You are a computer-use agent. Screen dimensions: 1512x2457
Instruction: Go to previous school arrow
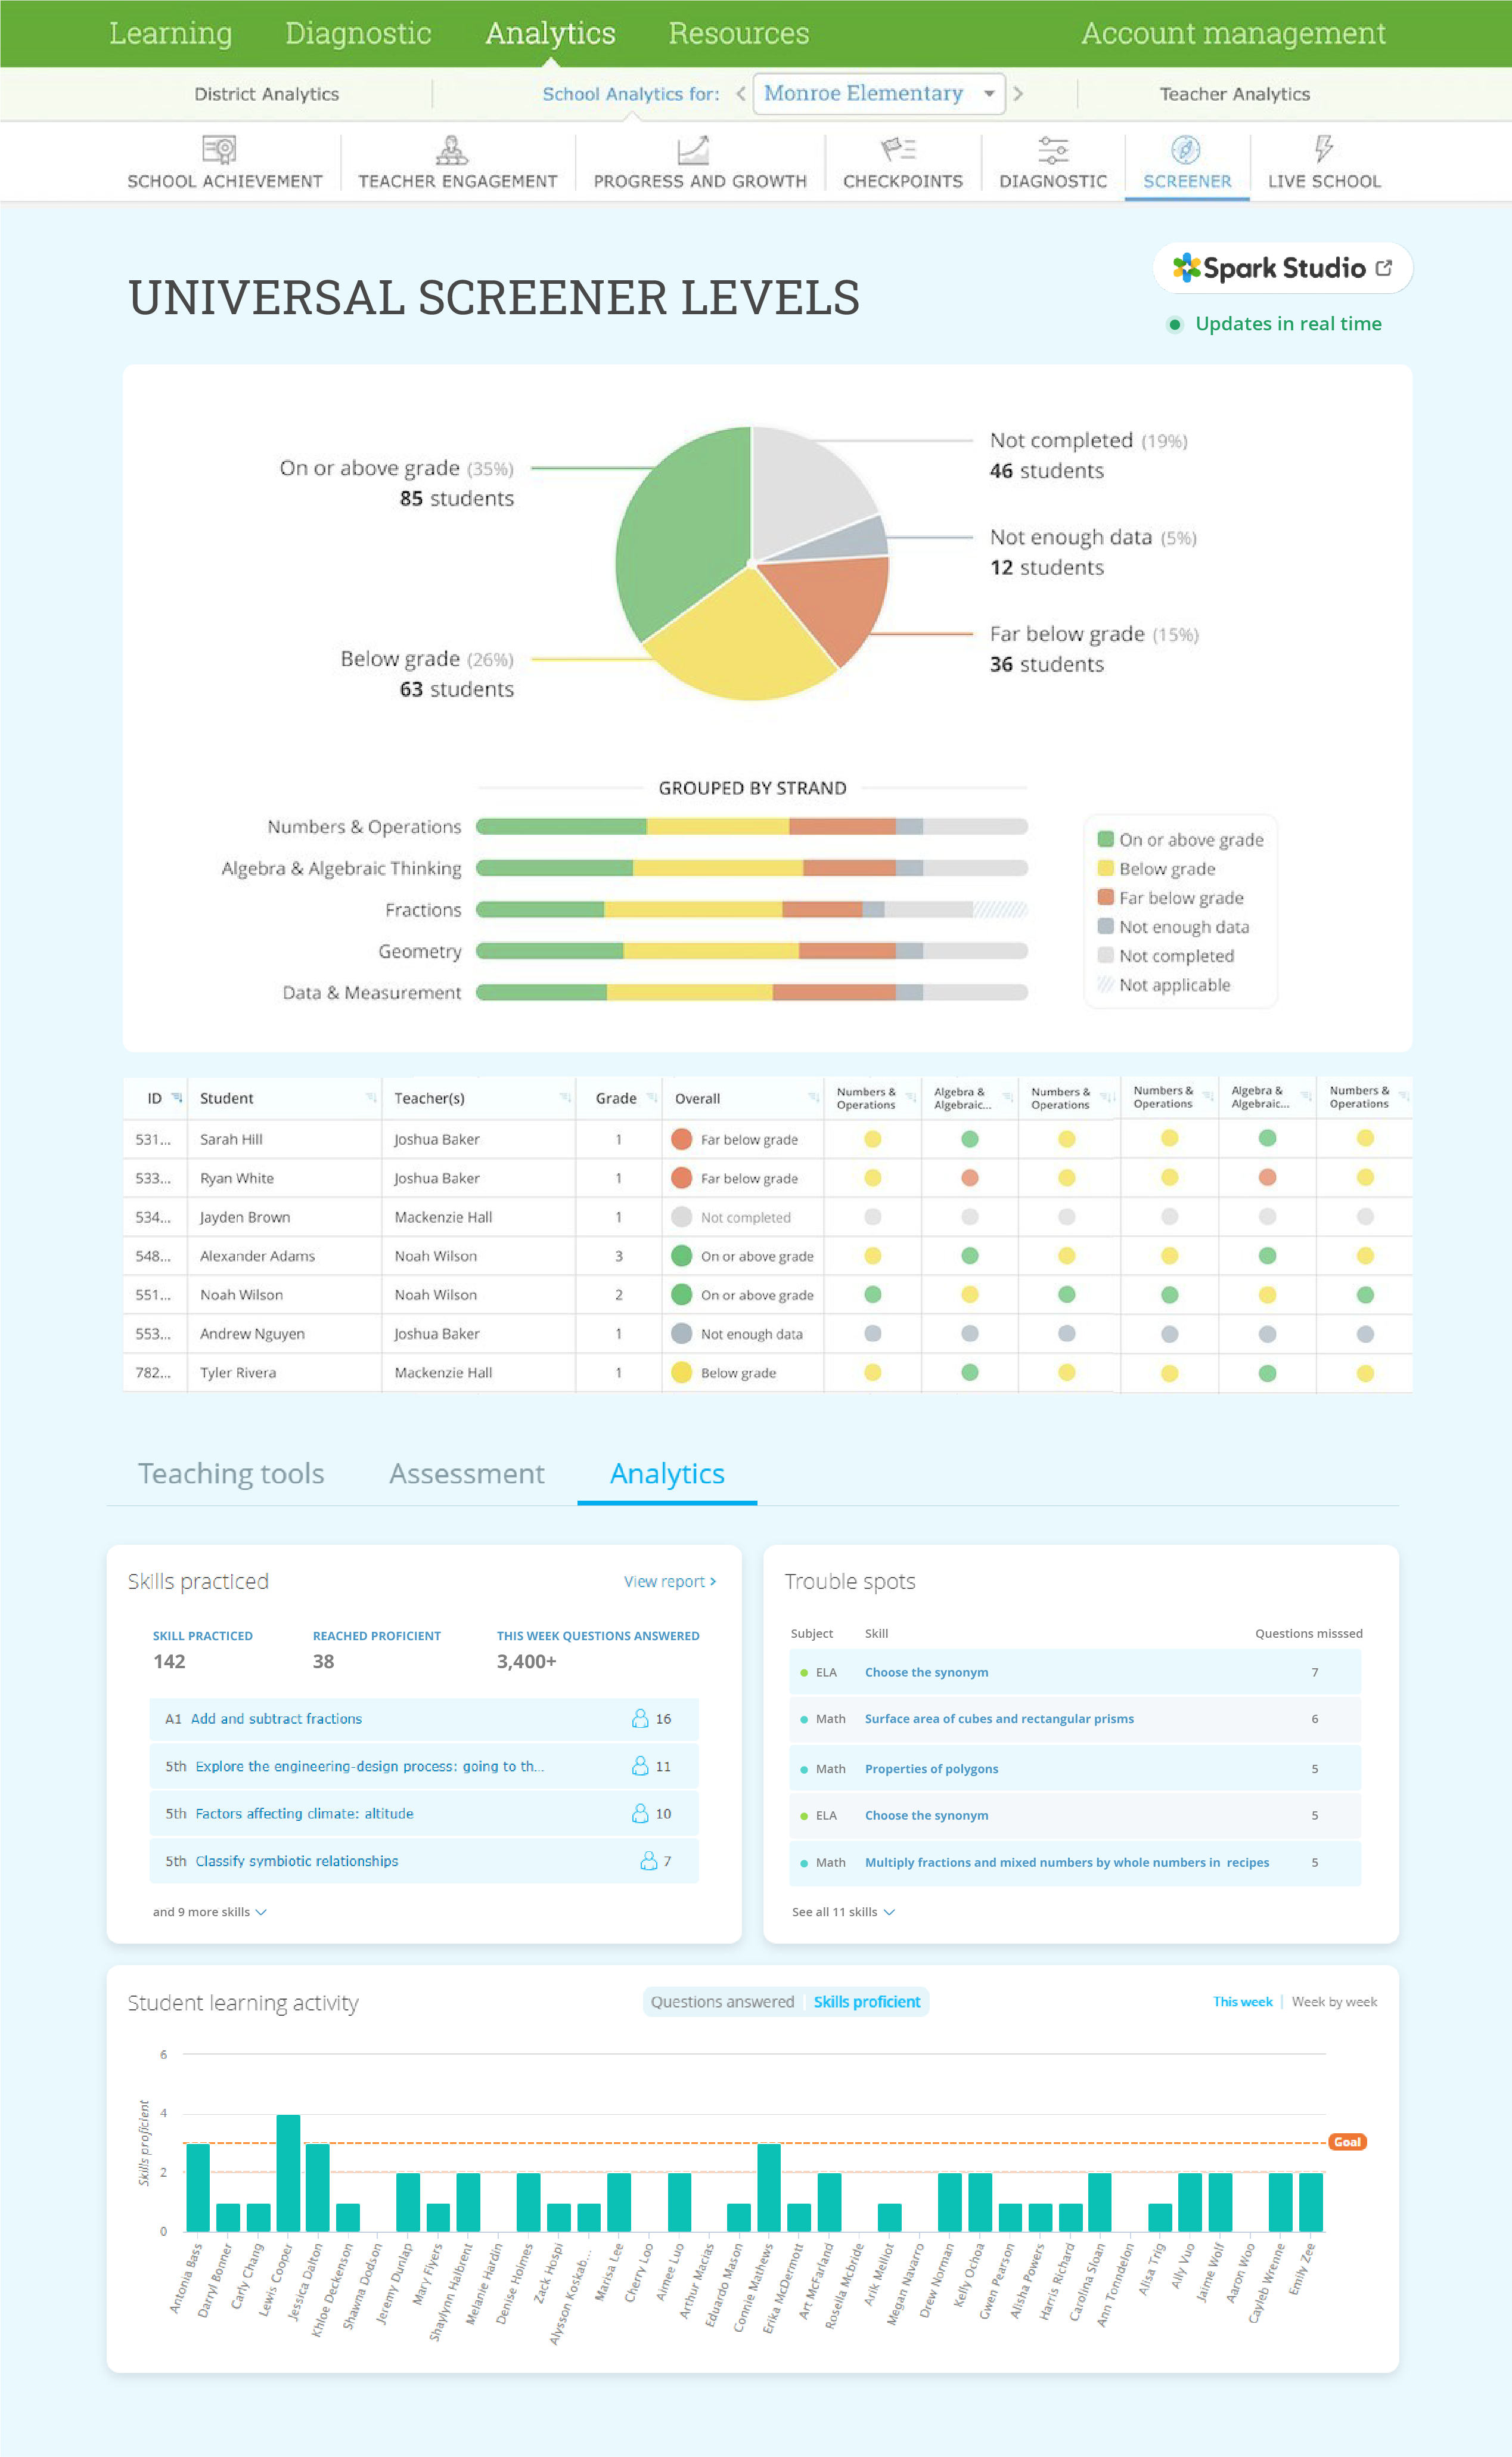(741, 94)
